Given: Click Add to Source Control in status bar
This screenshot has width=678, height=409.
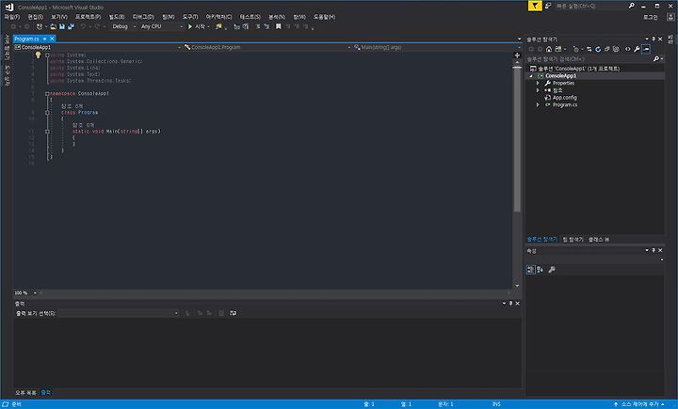Looking at the screenshot, I should tap(639, 404).
